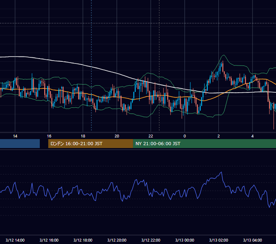Click the blue session bar before London
Screen dimensions: 276x244
20,144
